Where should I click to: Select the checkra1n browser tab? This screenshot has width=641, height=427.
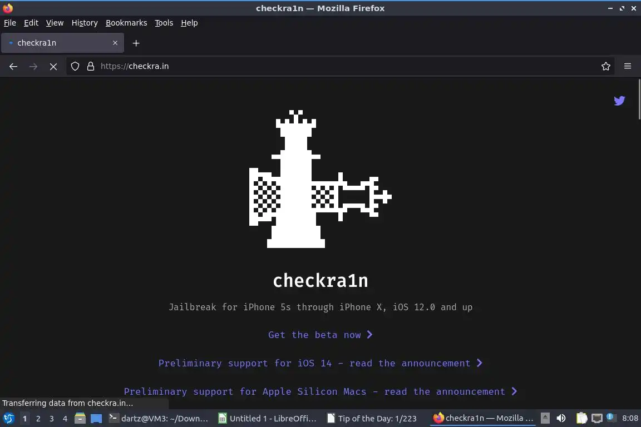point(62,43)
